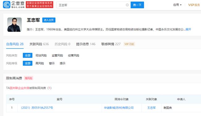
Task: Filter by 监管风险
Action: click(57, 56)
